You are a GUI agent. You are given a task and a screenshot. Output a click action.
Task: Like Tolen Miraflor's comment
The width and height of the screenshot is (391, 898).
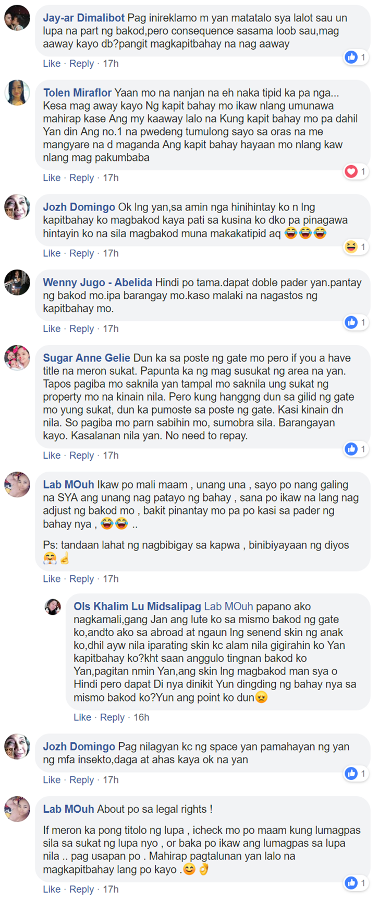point(52,178)
